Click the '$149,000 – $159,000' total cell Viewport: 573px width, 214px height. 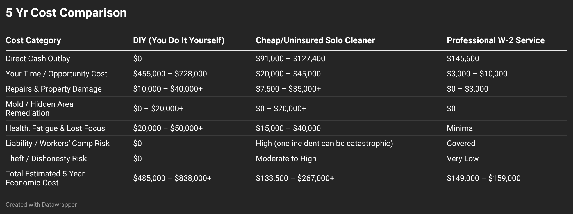484,178
